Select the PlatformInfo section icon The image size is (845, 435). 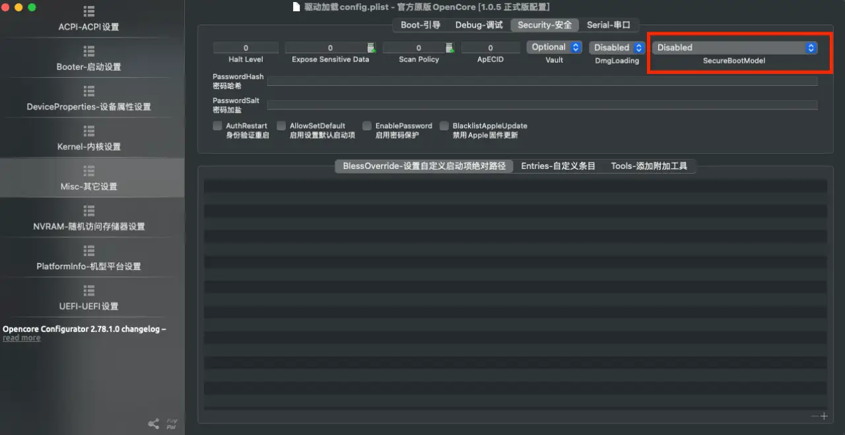pos(89,251)
